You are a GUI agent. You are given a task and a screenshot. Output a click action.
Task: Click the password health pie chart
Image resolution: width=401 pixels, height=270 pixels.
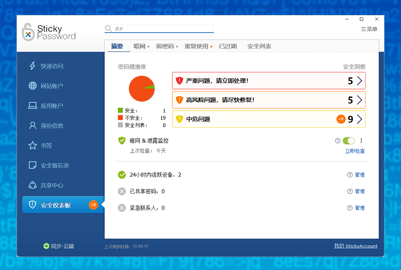[142, 89]
